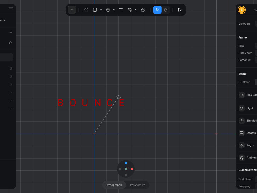The image size is (257, 193).
Task: Click the Snapping label
Action: tap(244, 186)
